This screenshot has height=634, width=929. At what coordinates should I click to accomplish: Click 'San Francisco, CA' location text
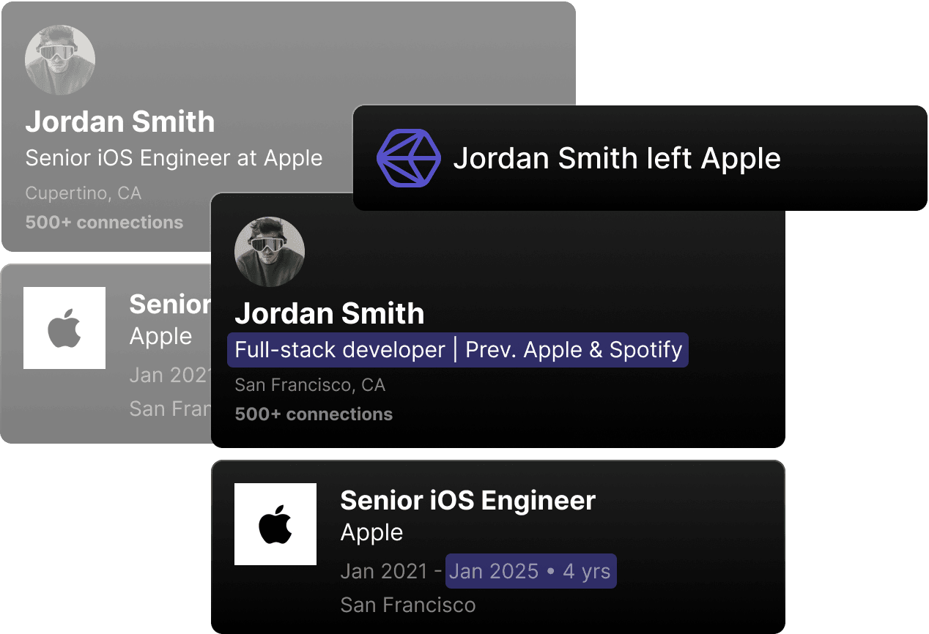pyautogui.click(x=310, y=385)
